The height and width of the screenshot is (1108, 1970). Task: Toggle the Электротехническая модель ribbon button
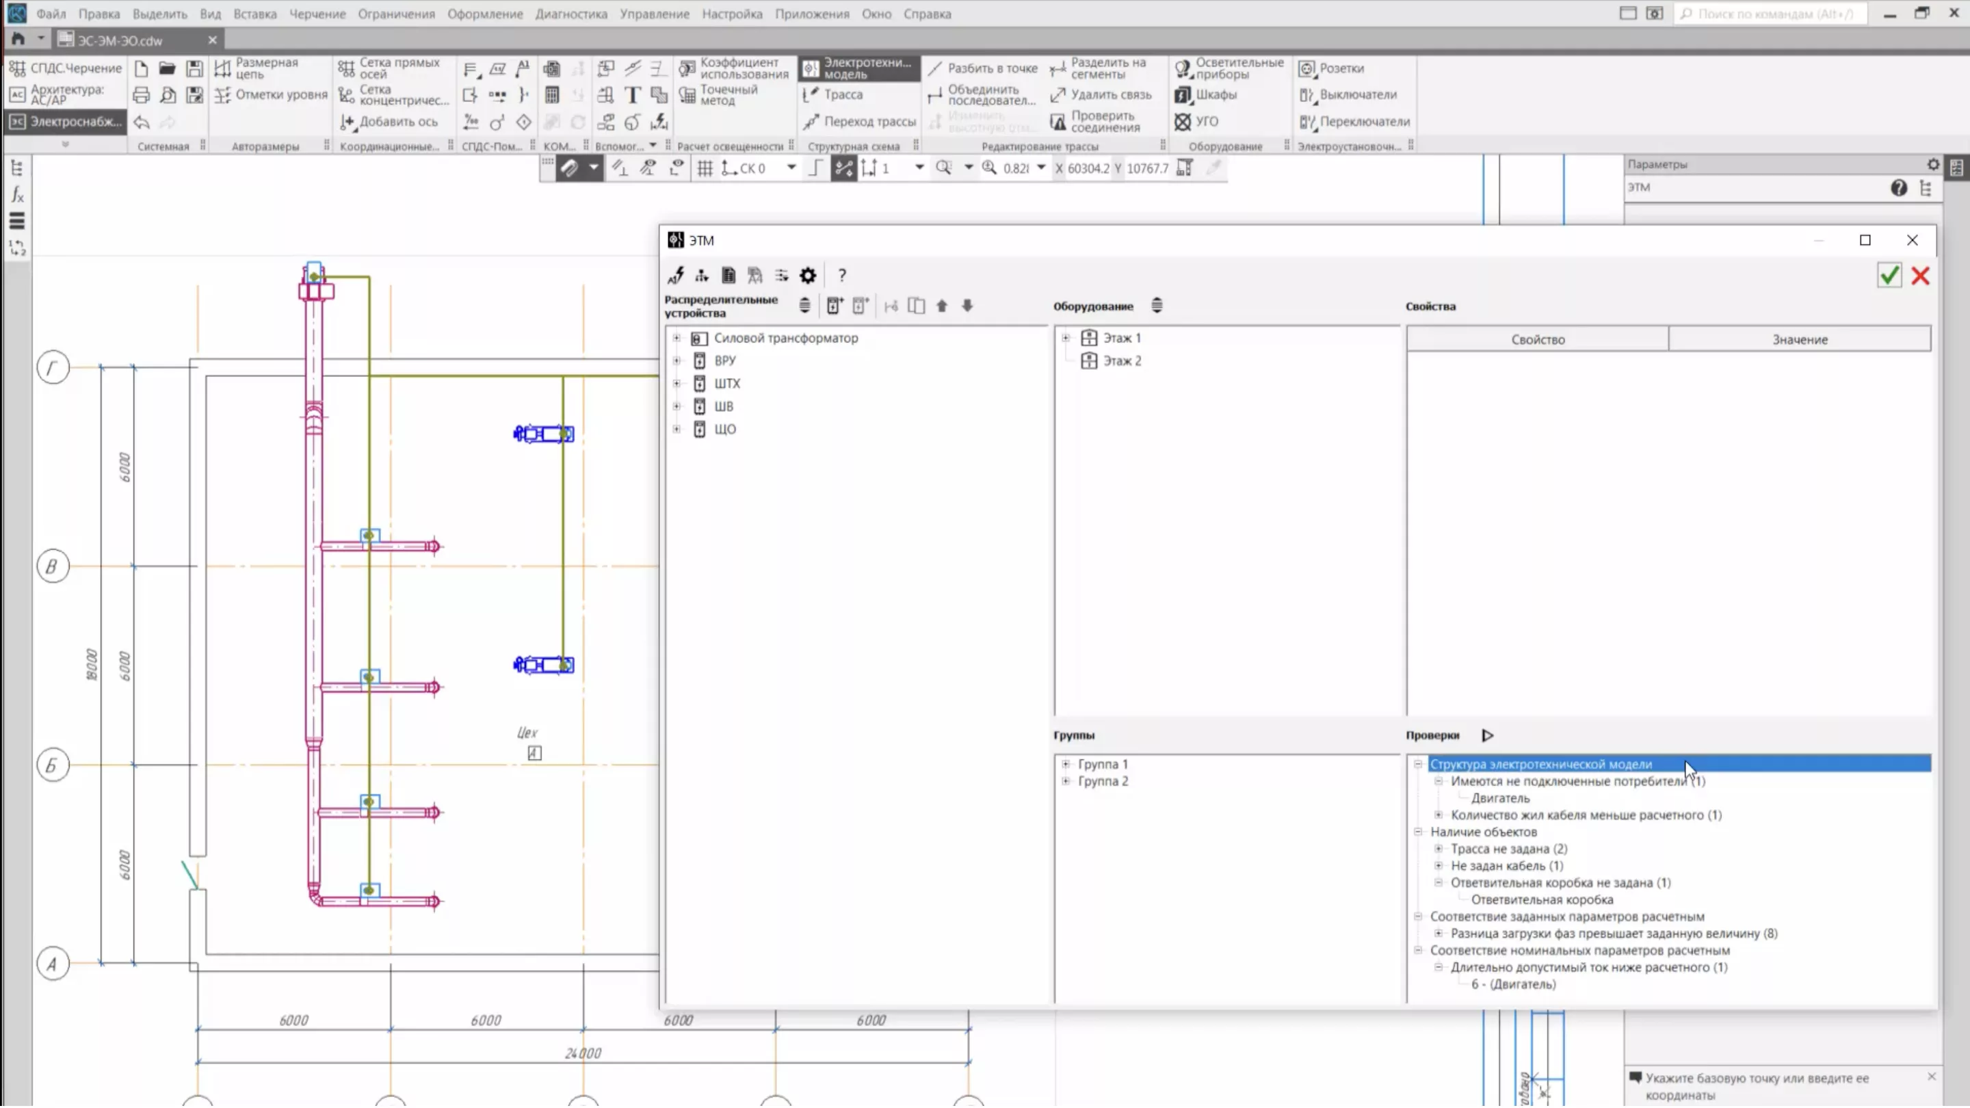tap(858, 68)
